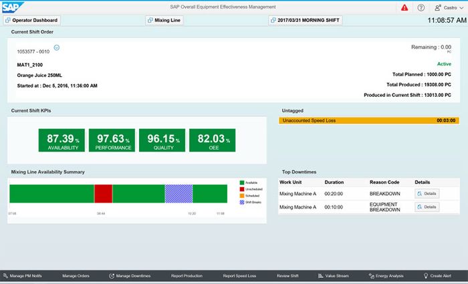Click the Manage Downtimes toolbar button
The width and height of the screenshot is (468, 284).
130,276
